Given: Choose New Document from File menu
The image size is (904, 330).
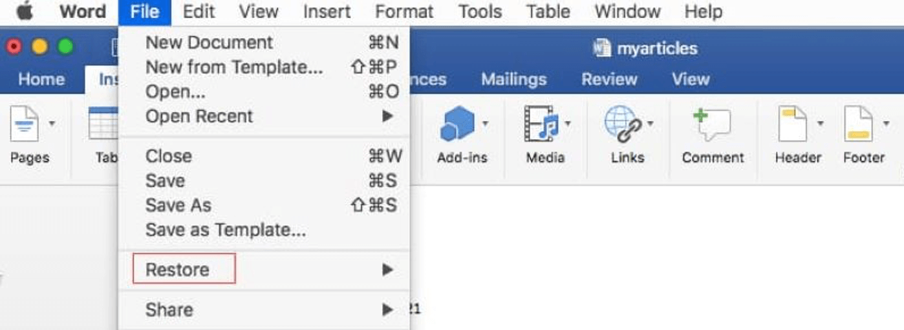Looking at the screenshot, I should (x=209, y=43).
